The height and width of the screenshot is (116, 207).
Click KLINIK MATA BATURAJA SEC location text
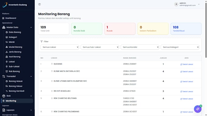(67, 71)
